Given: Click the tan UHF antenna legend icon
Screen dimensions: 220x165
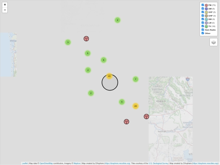Looking at the screenshot, I should pyautogui.click(x=206, y=16).
